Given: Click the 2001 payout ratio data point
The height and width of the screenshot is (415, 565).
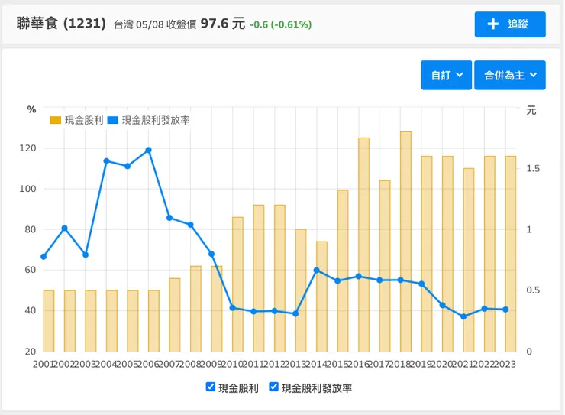Looking at the screenshot, I should [44, 257].
